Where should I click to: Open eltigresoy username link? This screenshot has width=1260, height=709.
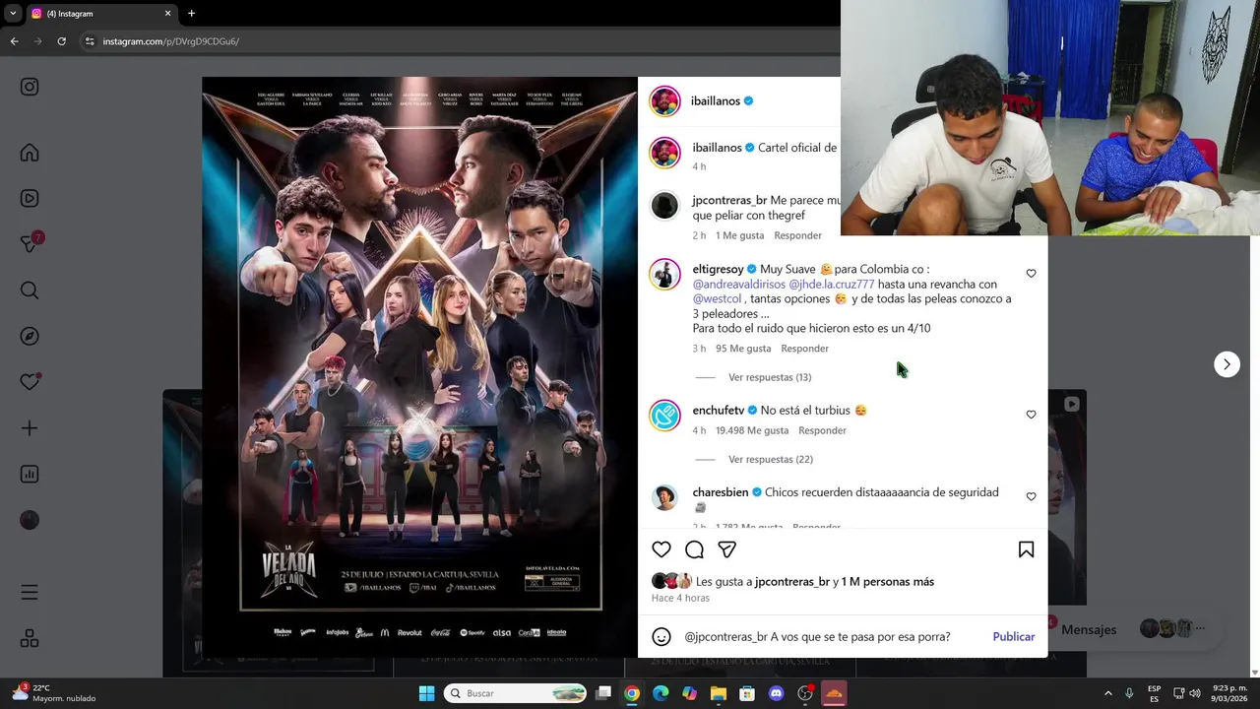719,269
